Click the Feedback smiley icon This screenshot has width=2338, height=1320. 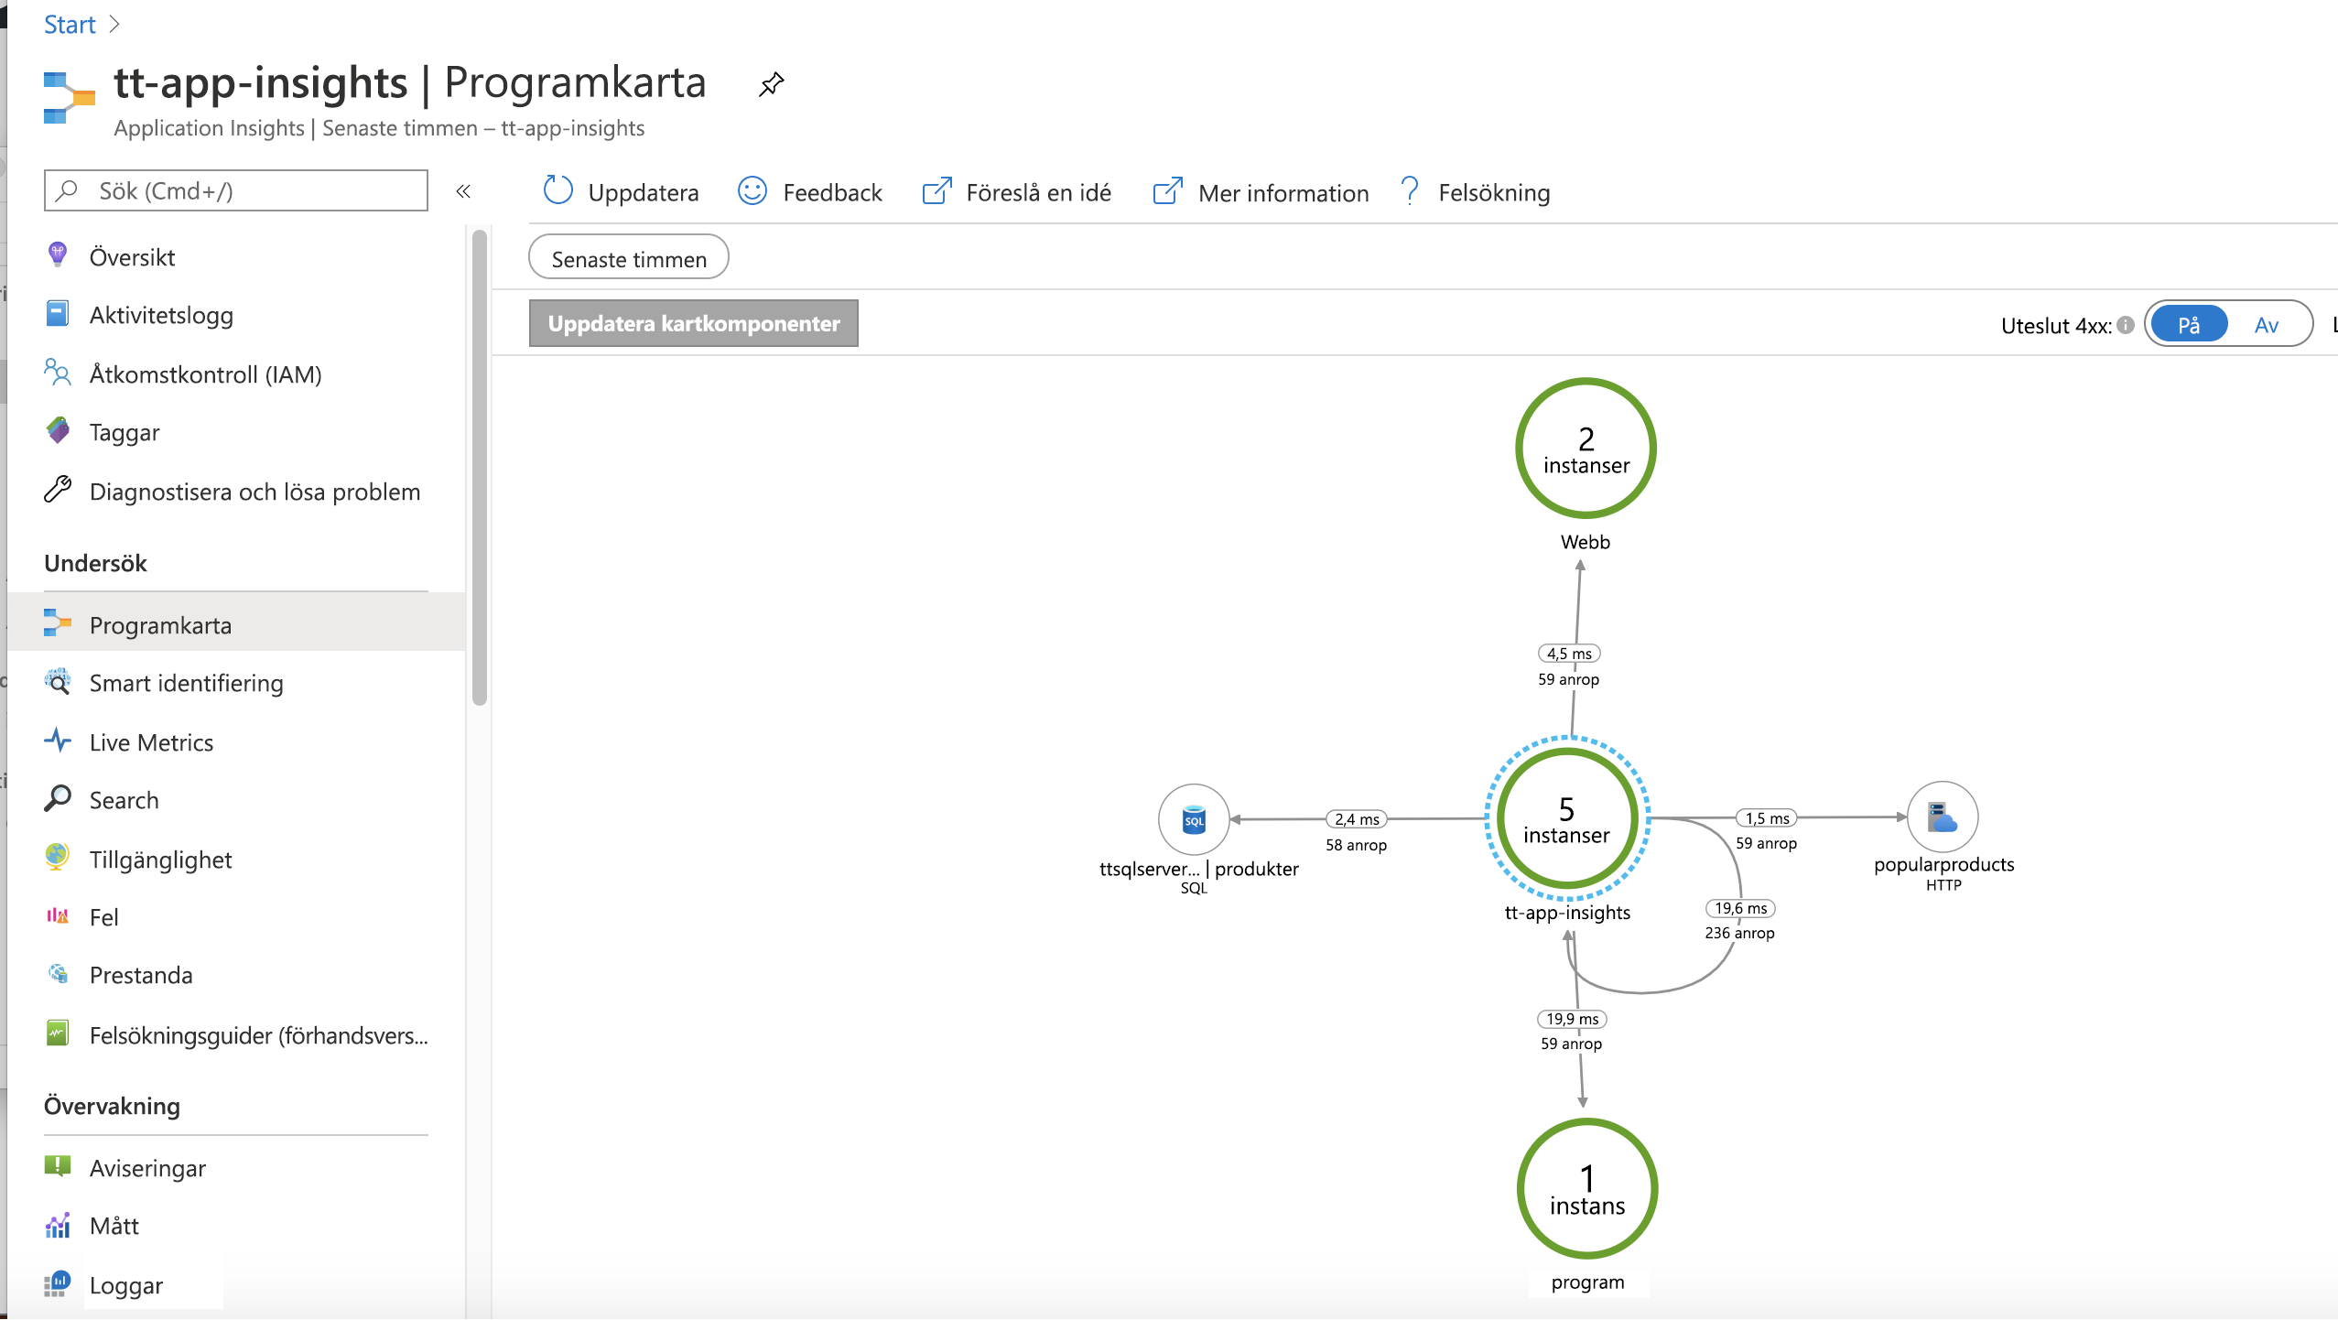point(752,190)
